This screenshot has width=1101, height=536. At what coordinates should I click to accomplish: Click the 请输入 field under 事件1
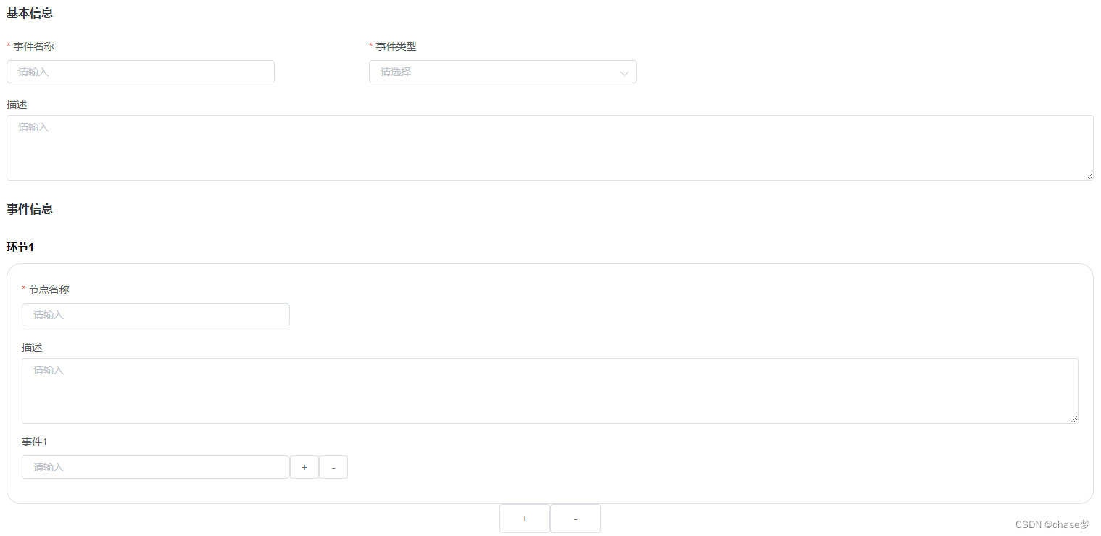pyautogui.click(x=155, y=467)
